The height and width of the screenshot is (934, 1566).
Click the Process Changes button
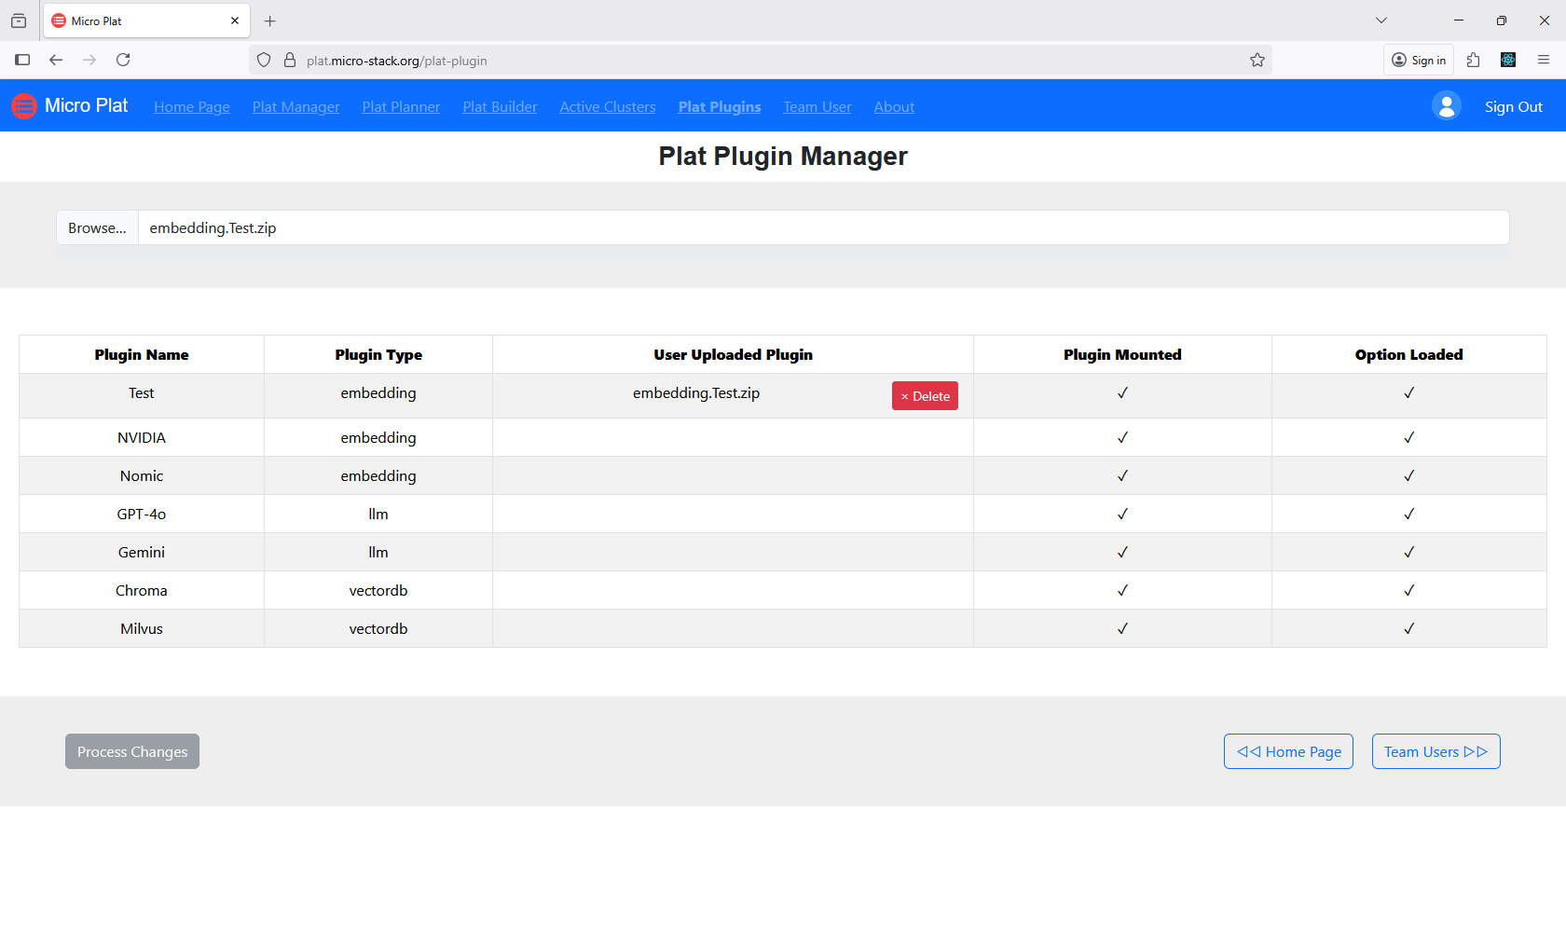coord(131,751)
